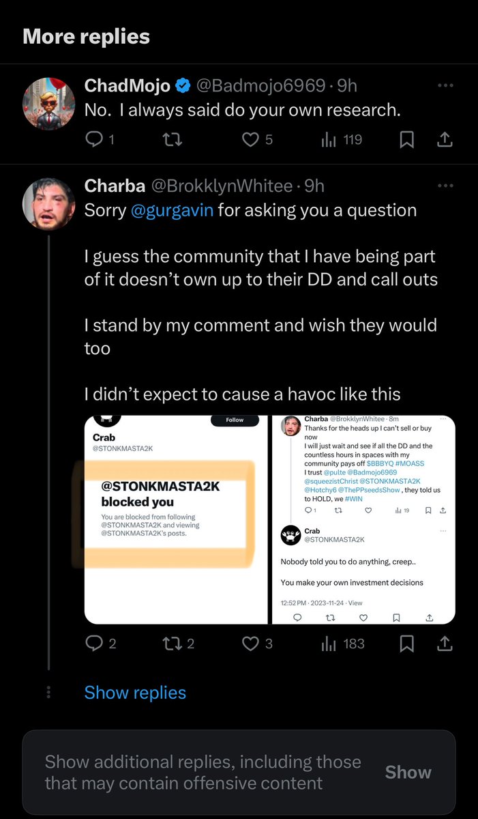Reply to Charba's post
Image resolution: width=478 pixels, height=819 pixels.
coord(93,643)
